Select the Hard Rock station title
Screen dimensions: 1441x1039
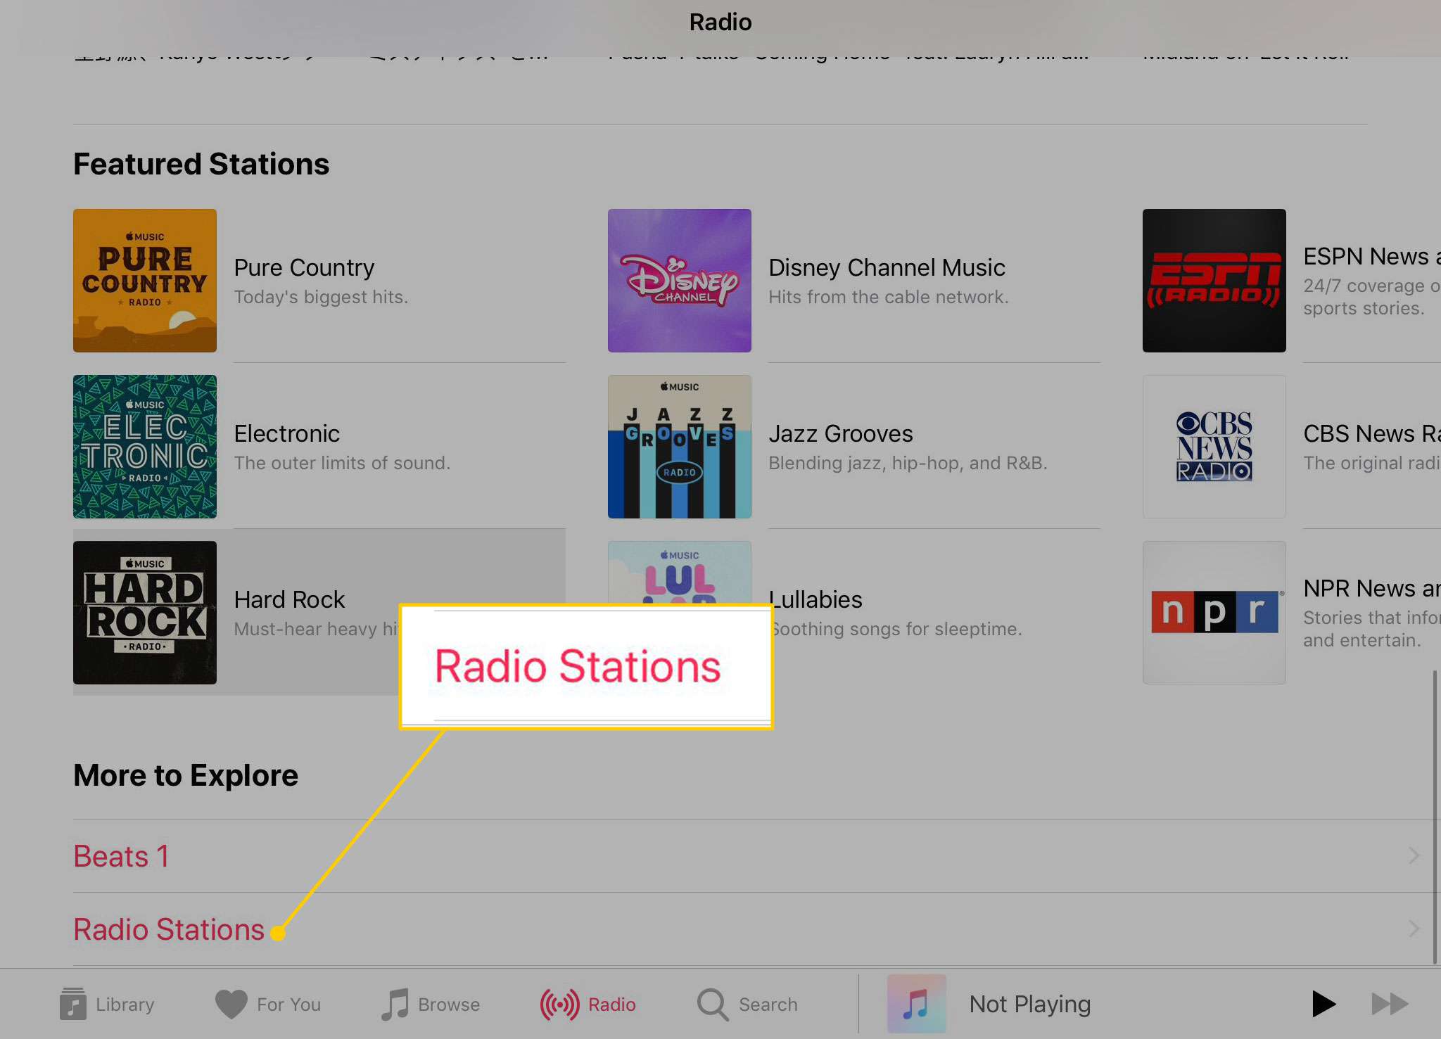[289, 599]
